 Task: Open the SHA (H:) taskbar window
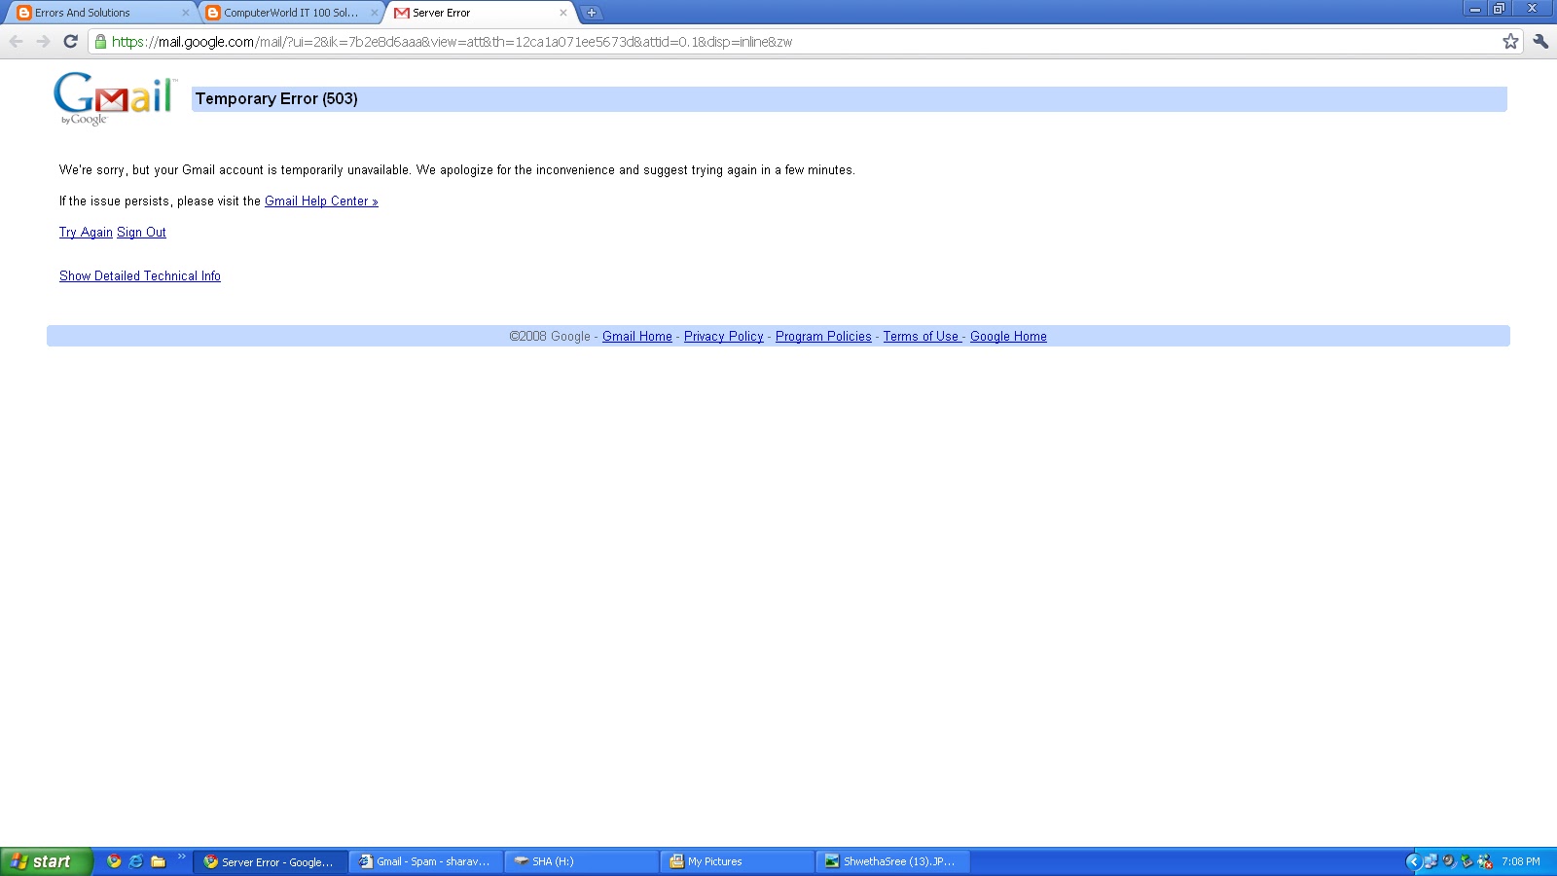[x=581, y=862]
